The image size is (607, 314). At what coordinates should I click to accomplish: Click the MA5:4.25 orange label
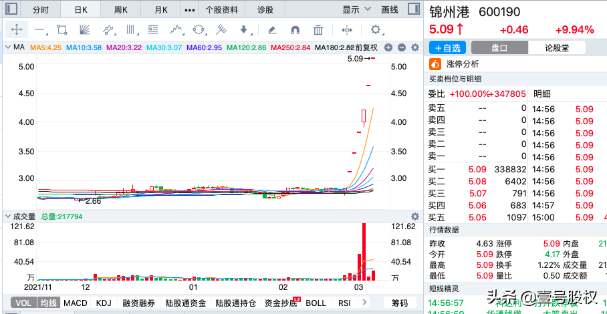45,47
